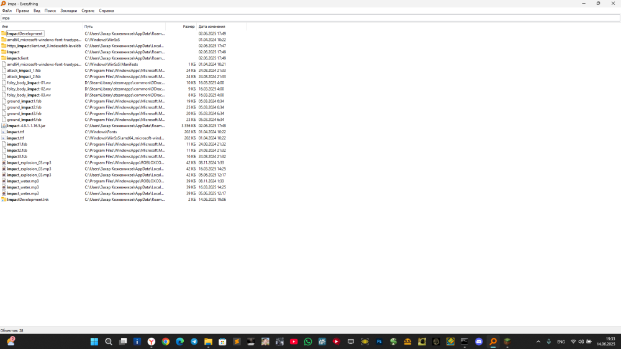Viewport: 621px width, 349px height.
Task: Click the file icon of ground_impact4.fsb
Action: coord(4,120)
